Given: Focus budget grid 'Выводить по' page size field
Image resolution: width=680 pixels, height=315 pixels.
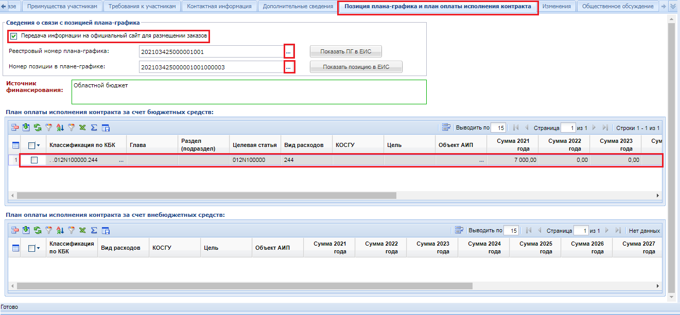Looking at the screenshot, I should pos(498,127).
